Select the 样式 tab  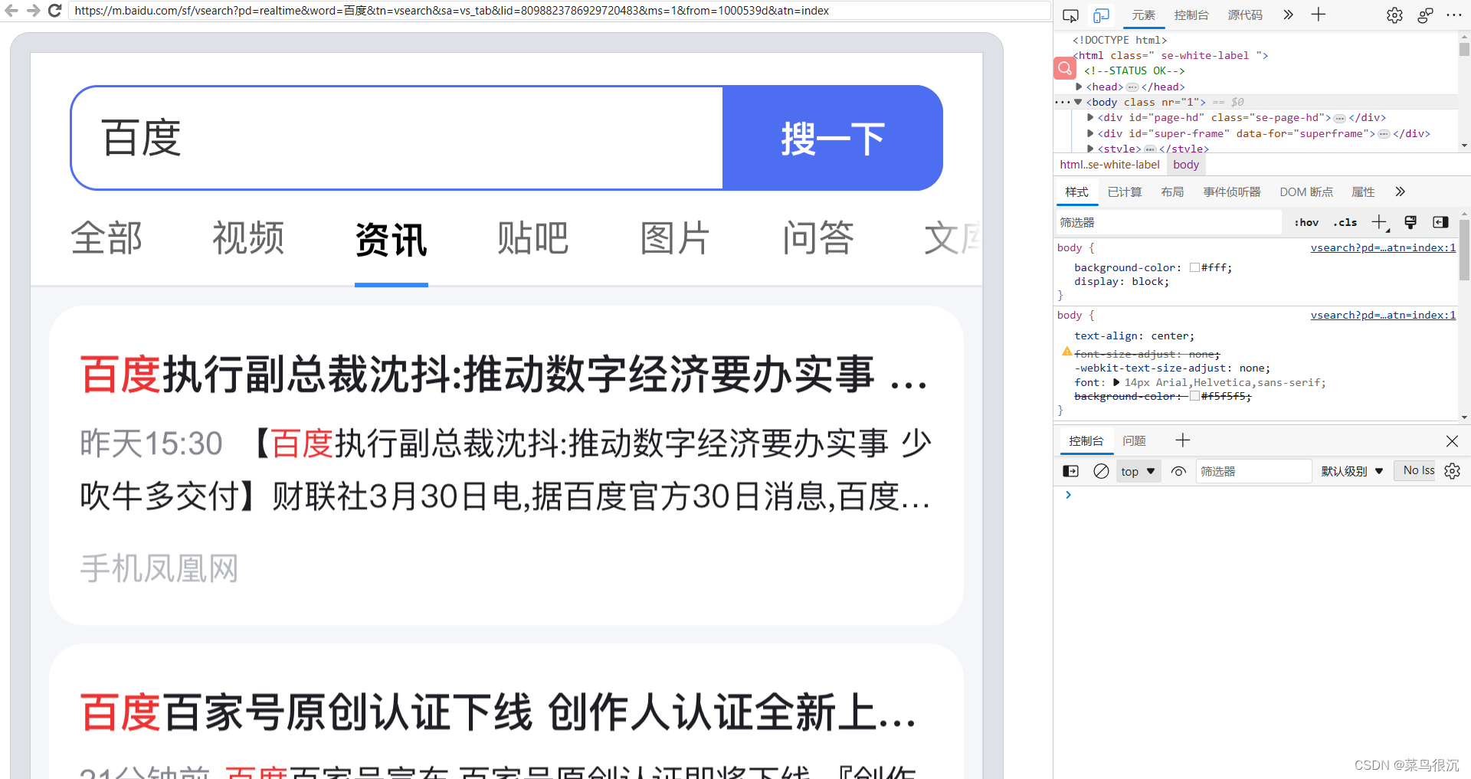coord(1076,191)
